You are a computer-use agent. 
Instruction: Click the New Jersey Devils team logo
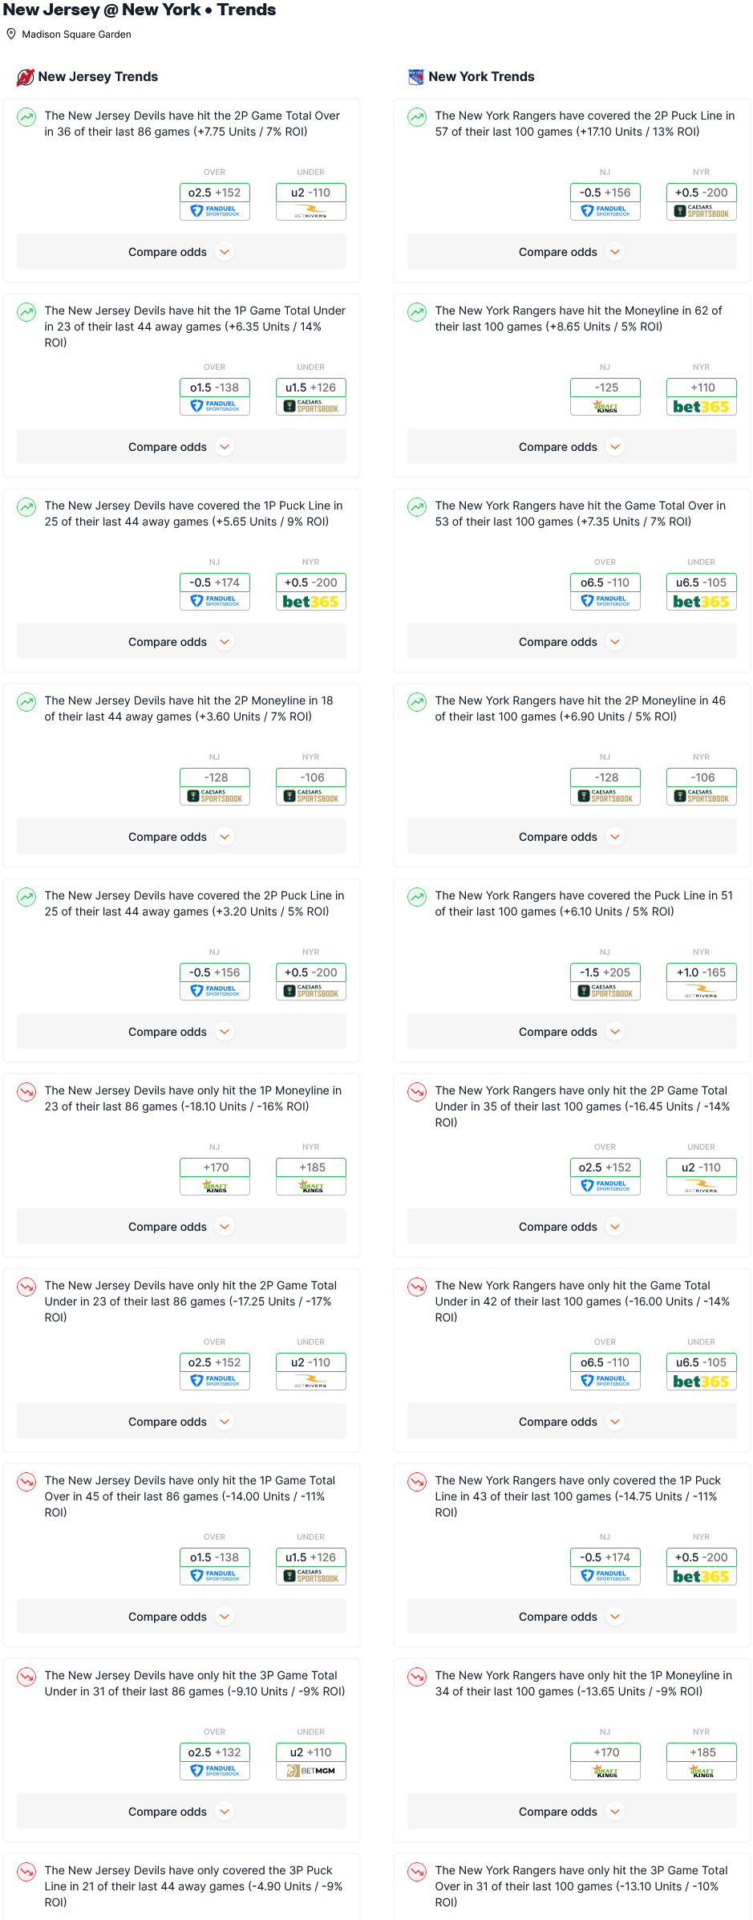[26, 77]
